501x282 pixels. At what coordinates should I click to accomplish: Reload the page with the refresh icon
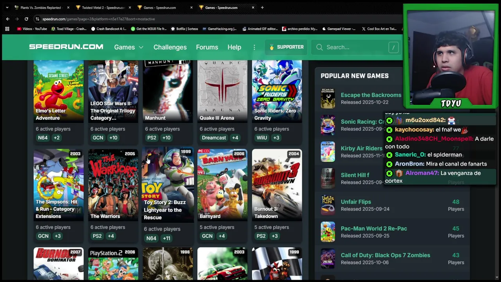pyautogui.click(x=26, y=19)
